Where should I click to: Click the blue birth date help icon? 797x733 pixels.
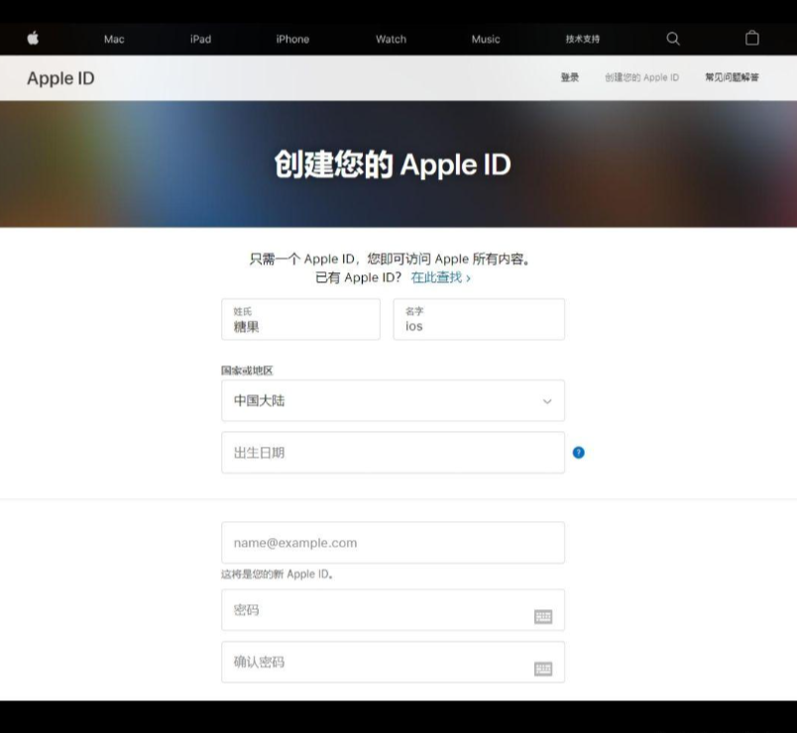point(579,453)
